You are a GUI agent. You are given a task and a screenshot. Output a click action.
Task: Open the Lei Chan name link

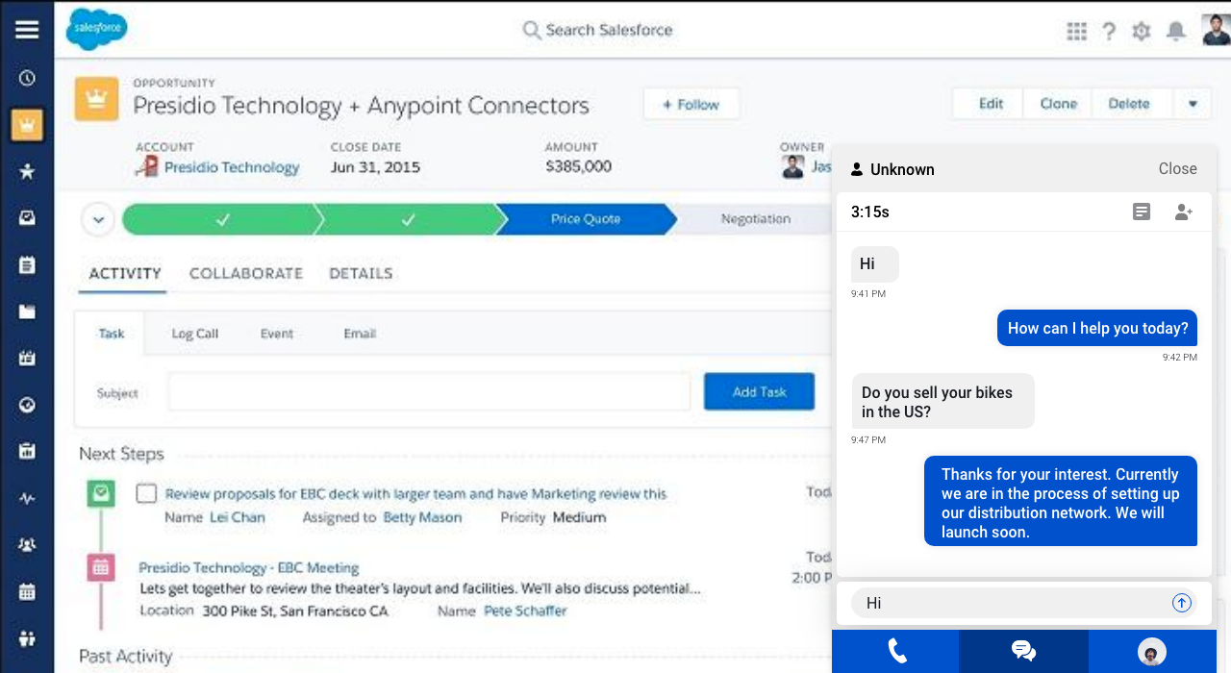coord(237,517)
